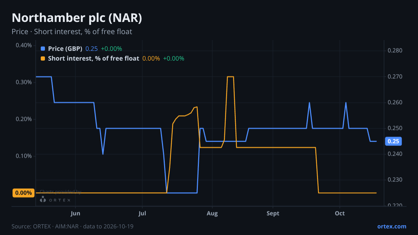Image resolution: width=418 pixels, height=235 pixels.
Task: Click the Northamber plc (NAR) title
Action: [x=77, y=18]
